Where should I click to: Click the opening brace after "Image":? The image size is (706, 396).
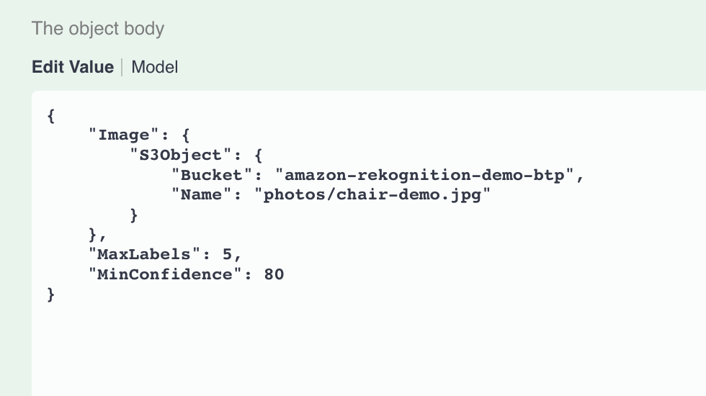pos(186,135)
